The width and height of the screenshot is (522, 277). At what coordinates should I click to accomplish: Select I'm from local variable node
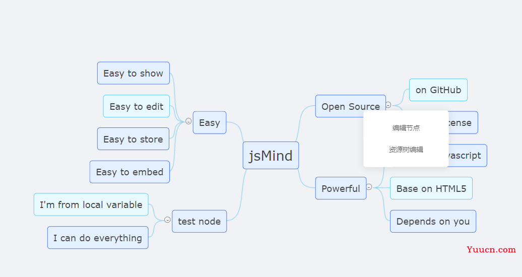[x=91, y=204]
